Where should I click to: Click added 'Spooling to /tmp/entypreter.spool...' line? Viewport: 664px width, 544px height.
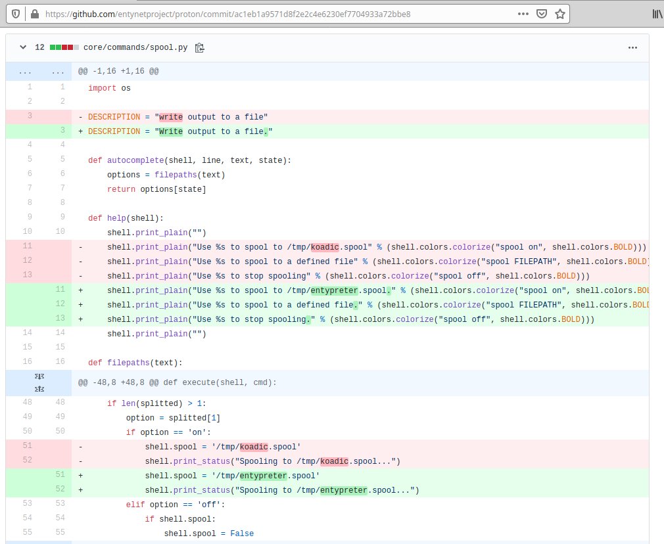327,490
